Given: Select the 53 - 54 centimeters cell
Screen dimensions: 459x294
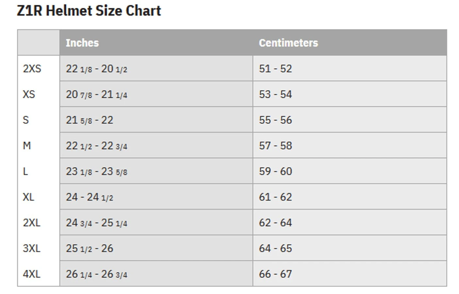Looking at the screenshot, I should coord(275,94).
